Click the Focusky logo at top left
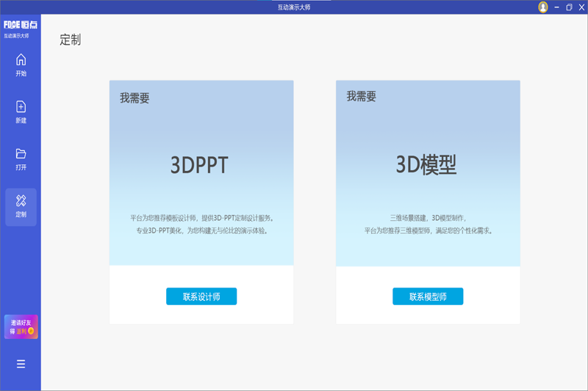Image resolution: width=588 pixels, height=391 pixels. (x=21, y=24)
